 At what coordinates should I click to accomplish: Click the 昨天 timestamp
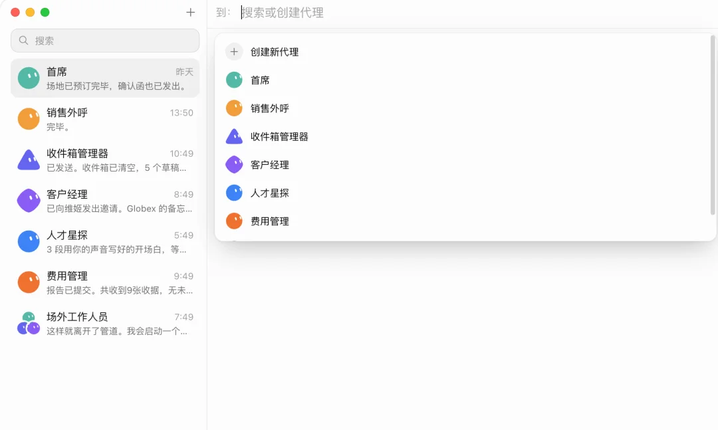185,72
